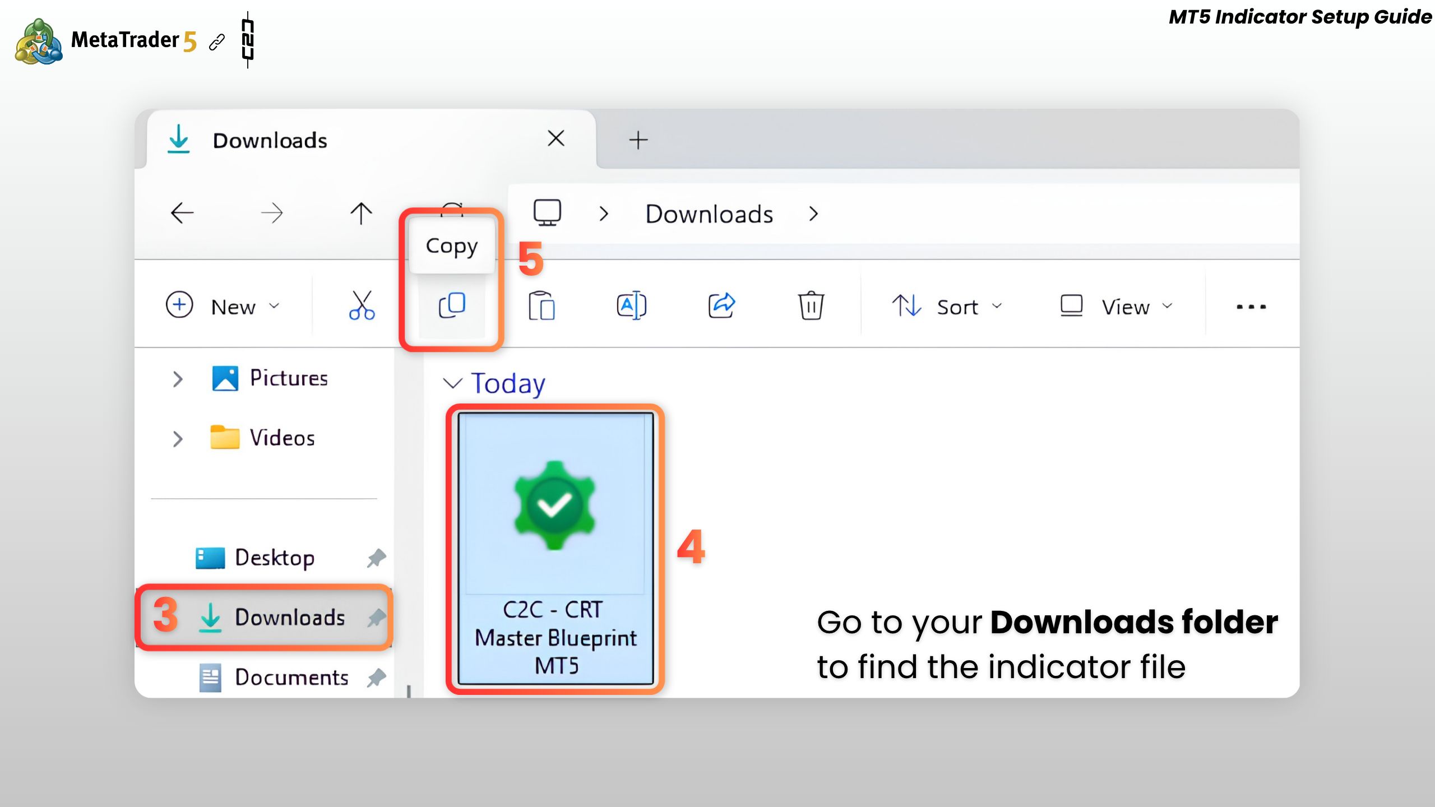Expand the Pictures tree node
This screenshot has height=807, width=1435.
coord(178,379)
